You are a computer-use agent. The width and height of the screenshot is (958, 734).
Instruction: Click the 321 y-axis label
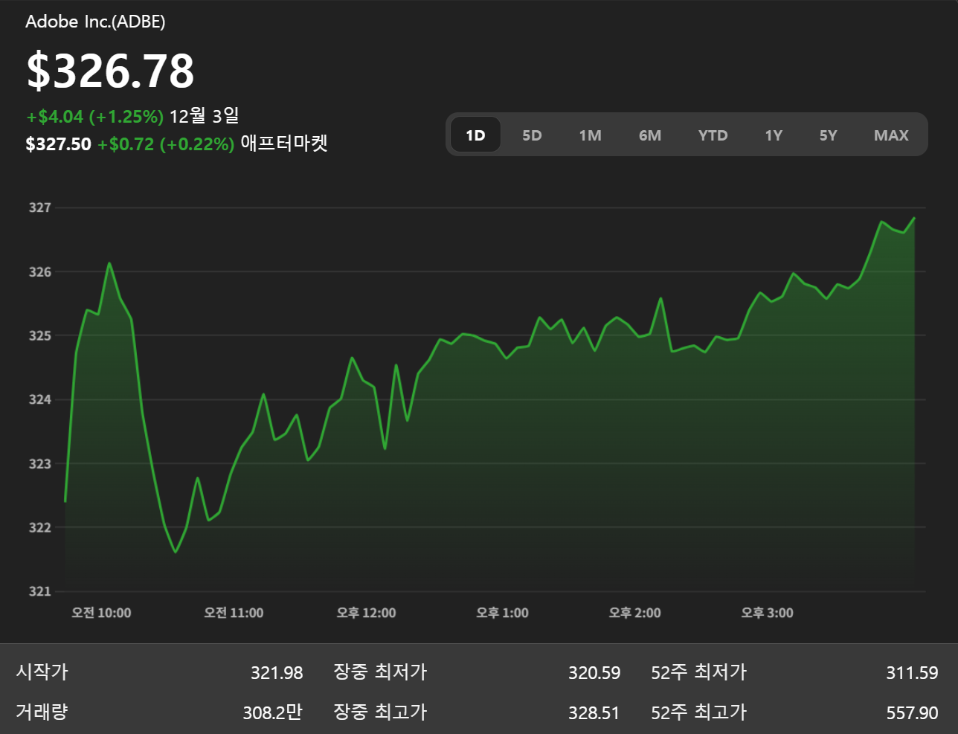click(x=40, y=591)
